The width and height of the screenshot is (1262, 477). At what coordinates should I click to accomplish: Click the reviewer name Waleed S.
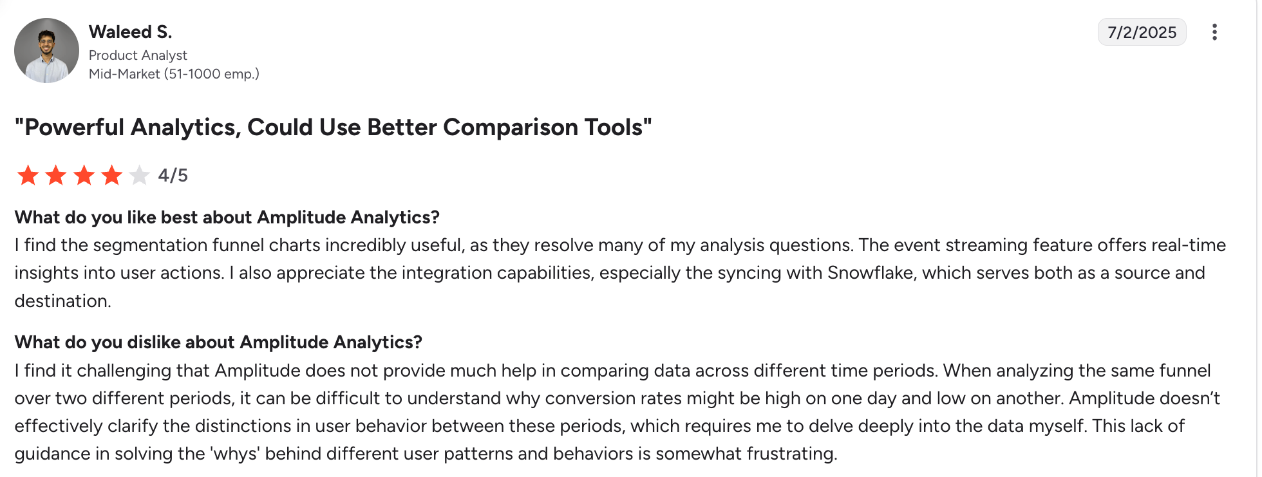coord(130,32)
